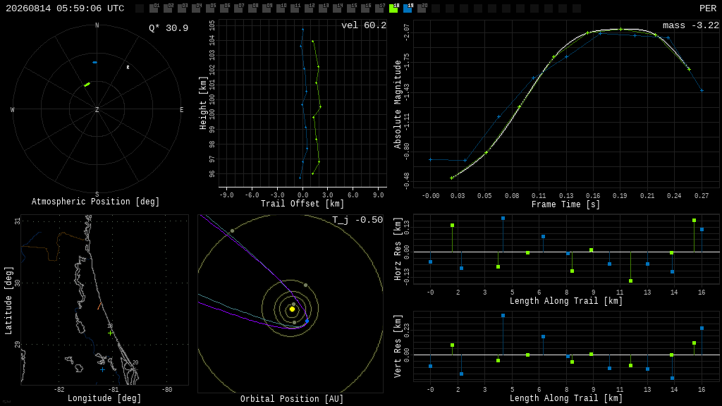
Task: Click the vel 60.2 readout
Action: [364, 25]
